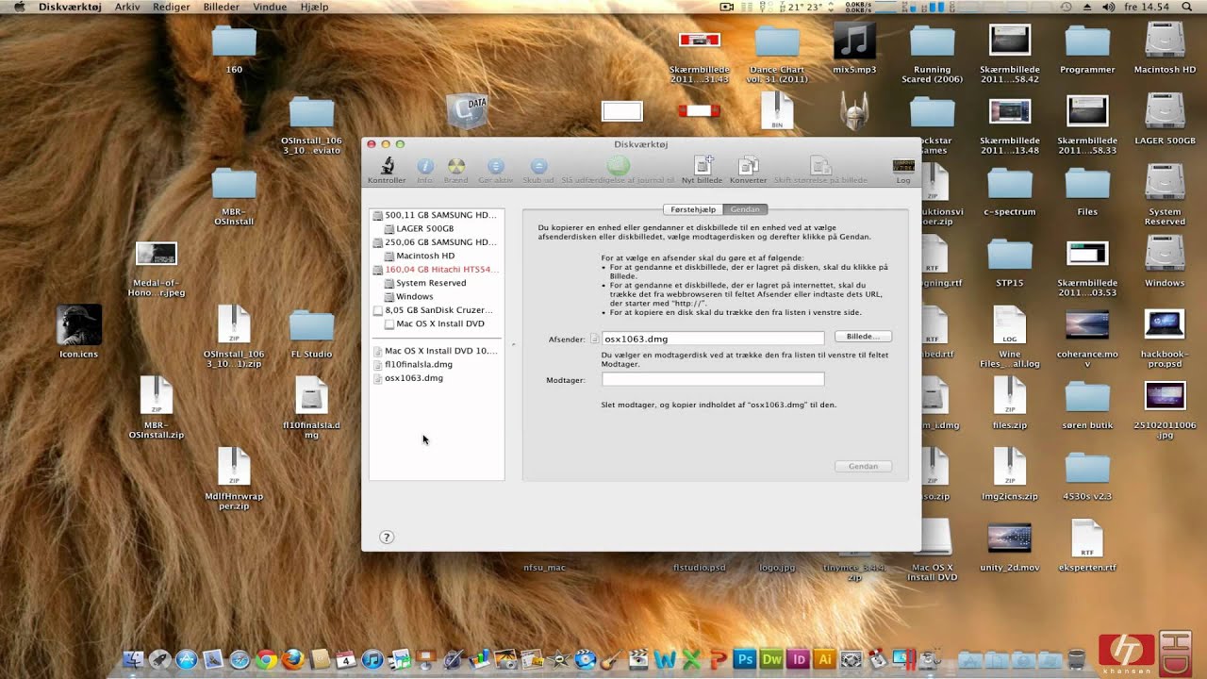Open the Arkiv menu
This screenshot has width=1207, height=679.
pos(127,7)
